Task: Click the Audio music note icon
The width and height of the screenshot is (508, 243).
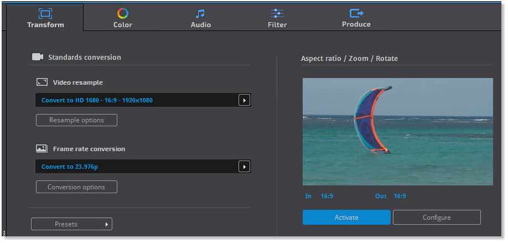Action: click(x=200, y=14)
